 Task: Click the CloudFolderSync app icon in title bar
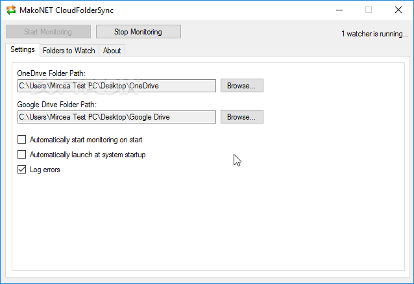point(11,10)
